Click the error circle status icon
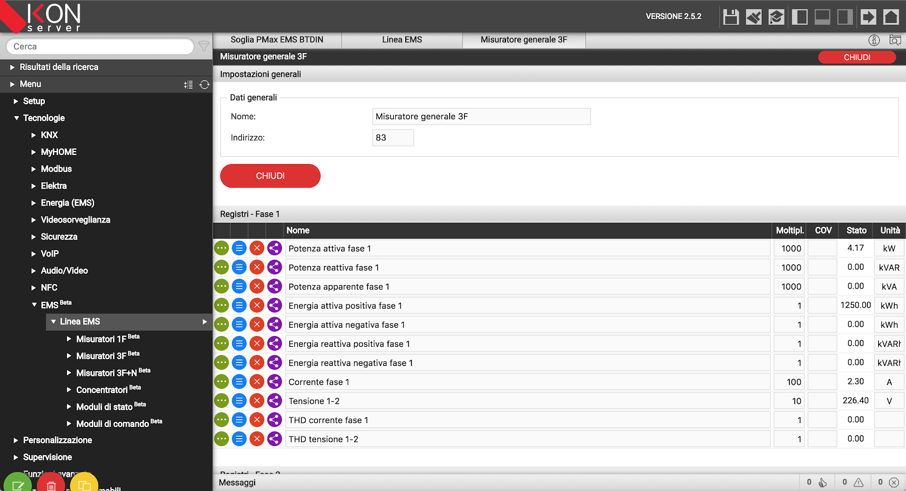Image resolution: width=906 pixels, height=491 pixels. pos(894,482)
